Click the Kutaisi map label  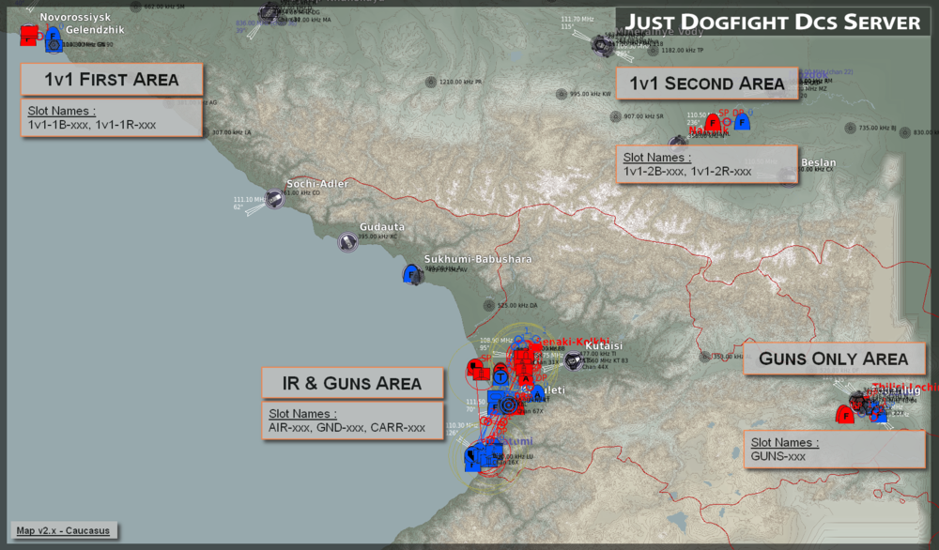(x=604, y=346)
